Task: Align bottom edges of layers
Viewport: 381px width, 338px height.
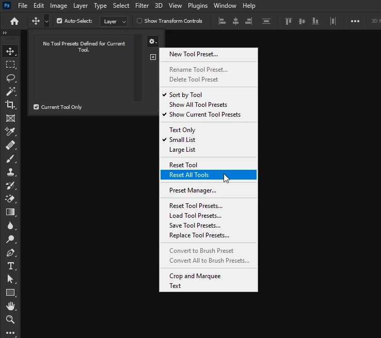Action: [x=315, y=21]
